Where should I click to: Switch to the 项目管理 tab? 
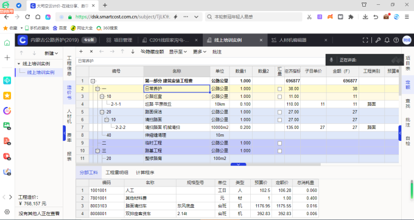(x=119, y=40)
